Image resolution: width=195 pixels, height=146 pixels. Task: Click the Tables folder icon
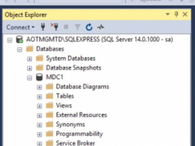point(50,96)
